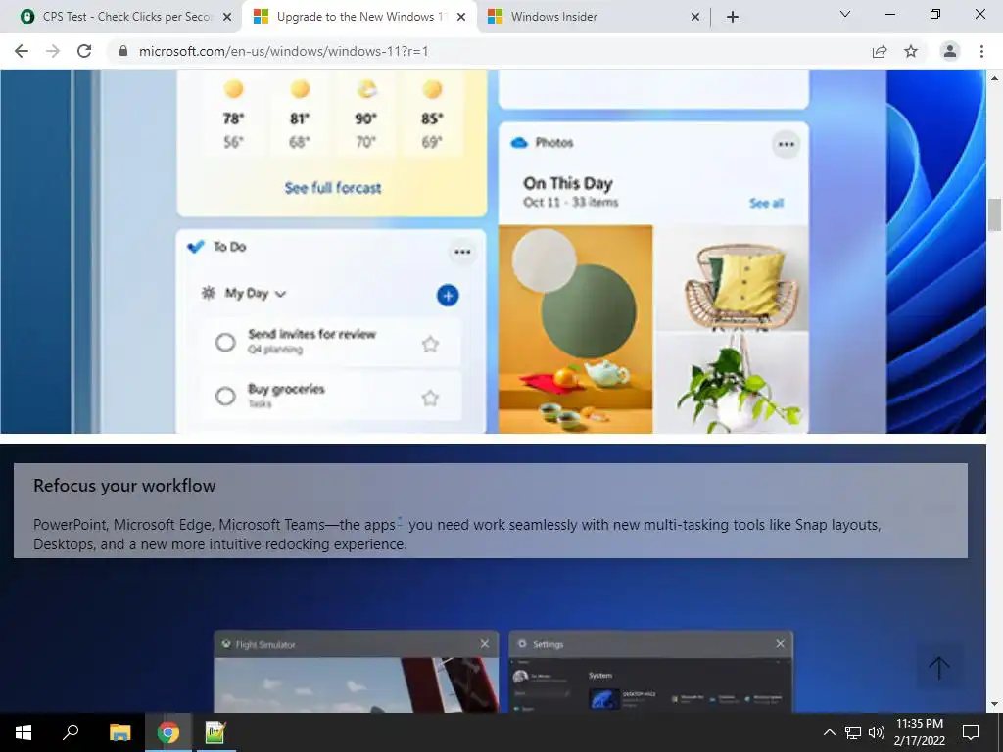Screen dimensions: 1003x752
Task: Open the clock and date flyout
Action: pyautogui.click(x=919, y=732)
